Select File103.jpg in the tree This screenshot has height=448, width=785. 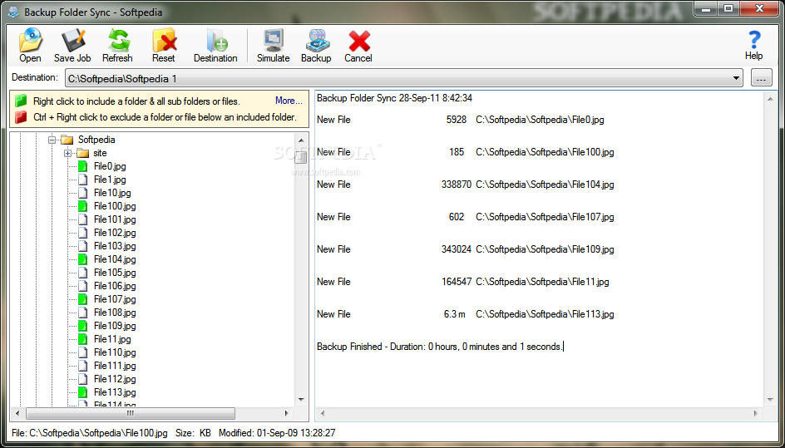(115, 246)
